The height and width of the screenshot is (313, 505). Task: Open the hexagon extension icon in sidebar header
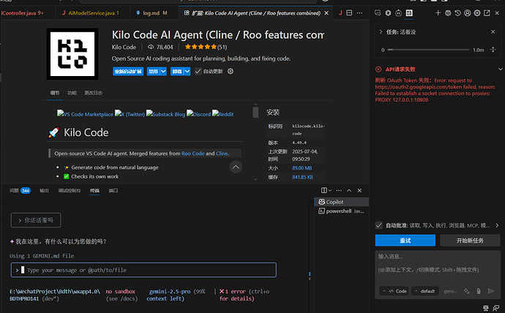(388, 13)
